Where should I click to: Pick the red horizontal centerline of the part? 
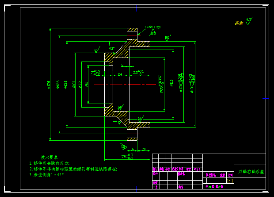coord(125,85)
